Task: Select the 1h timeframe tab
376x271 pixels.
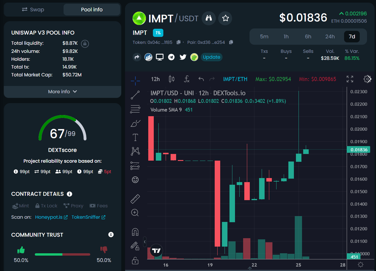Action: pyautogui.click(x=286, y=37)
